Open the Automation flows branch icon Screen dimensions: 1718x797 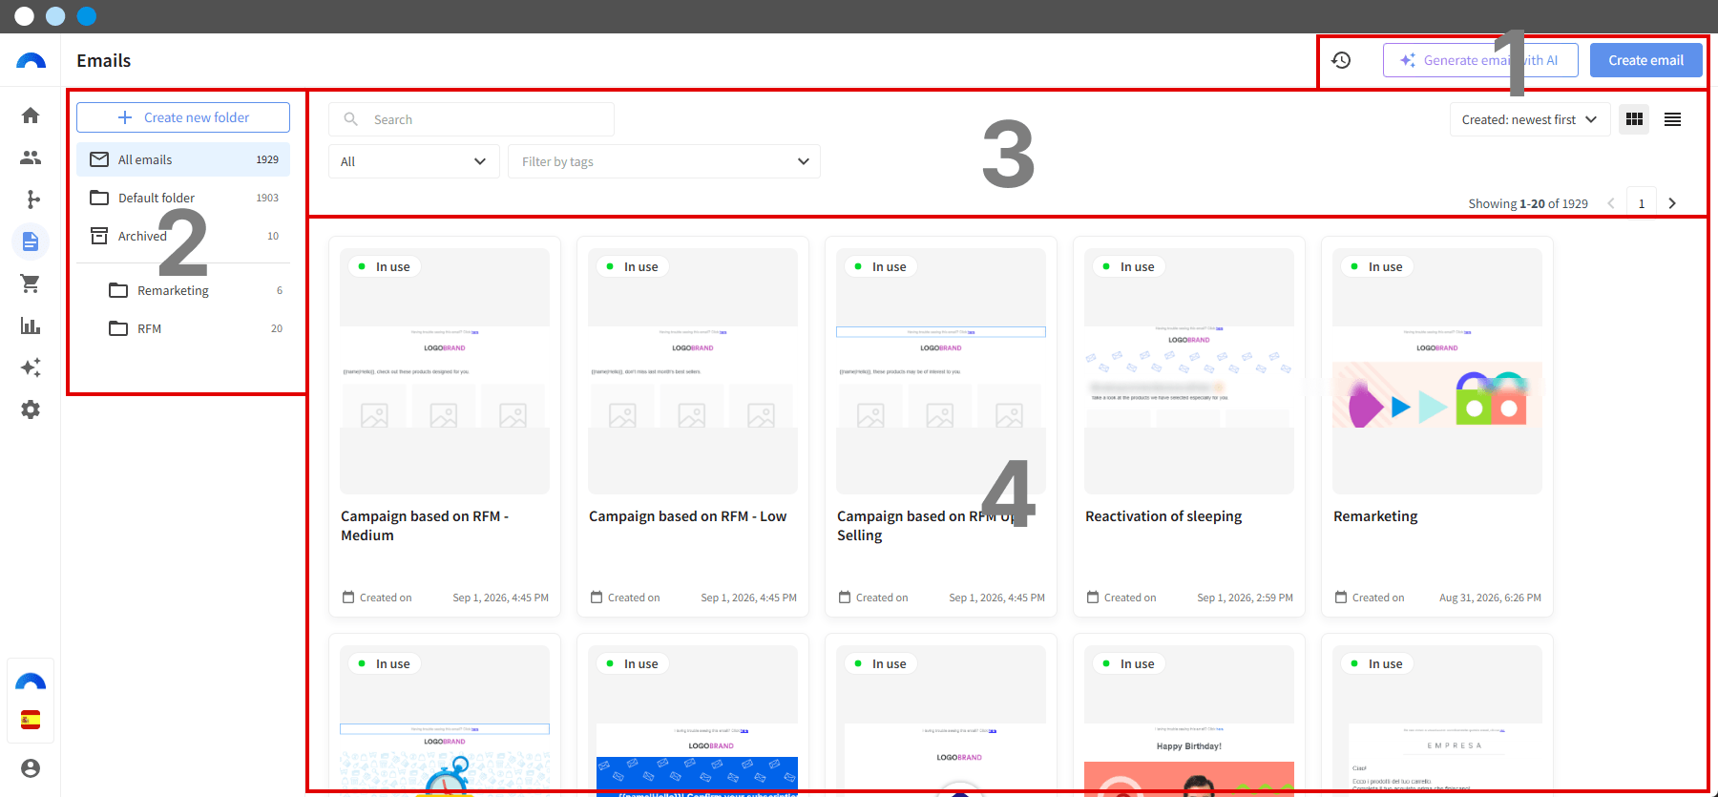(x=31, y=199)
